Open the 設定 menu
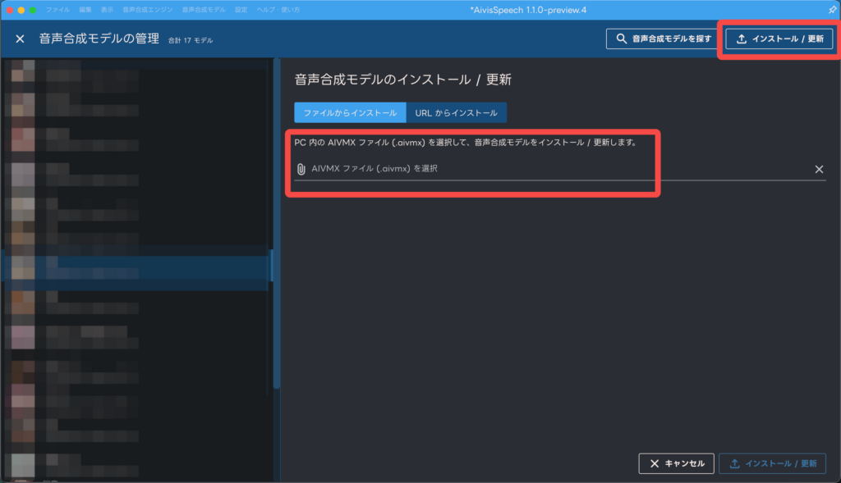This screenshot has width=841, height=483. (x=241, y=8)
